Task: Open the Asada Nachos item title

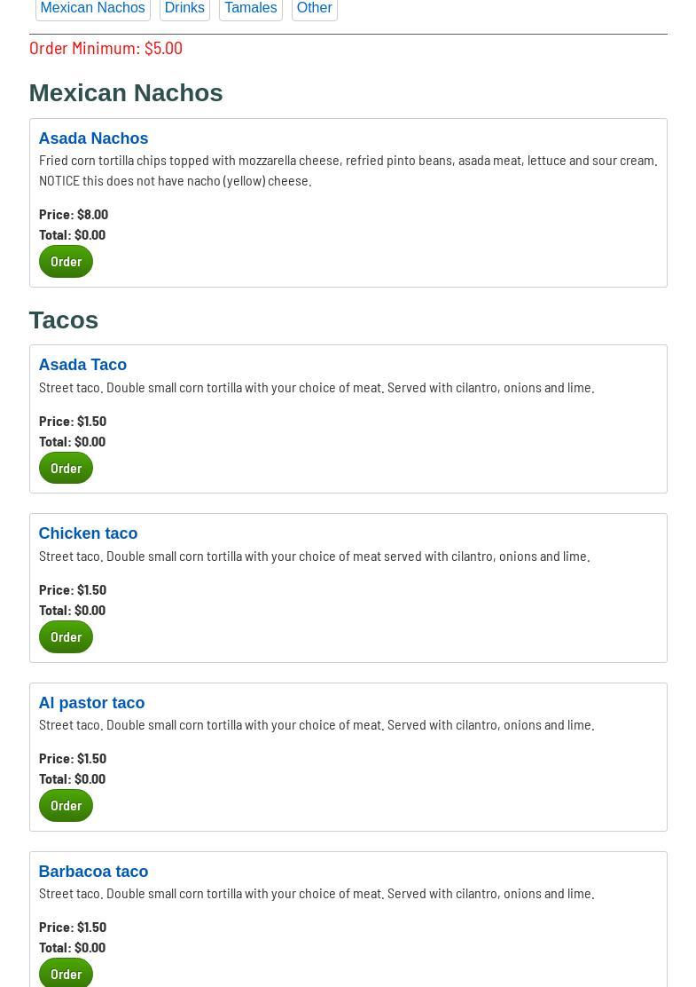Action: (x=93, y=138)
